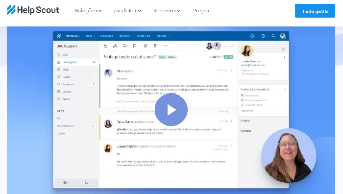Expand the produtos dropdown menu
The height and width of the screenshot is (194, 343).
coord(127,10)
